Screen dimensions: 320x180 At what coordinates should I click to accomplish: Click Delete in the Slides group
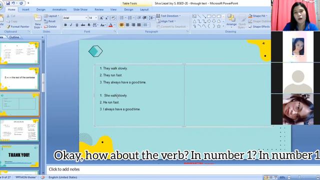click(50, 26)
